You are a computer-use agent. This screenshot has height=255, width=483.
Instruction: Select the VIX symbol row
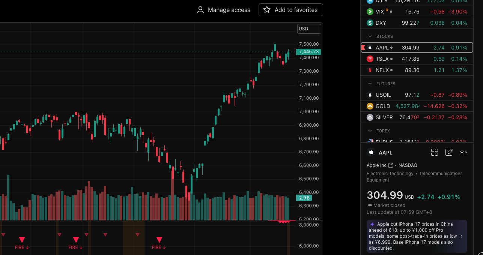417,12
